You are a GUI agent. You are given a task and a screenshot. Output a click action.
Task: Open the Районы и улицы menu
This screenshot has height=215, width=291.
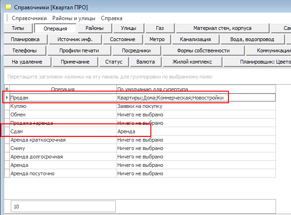click(74, 18)
